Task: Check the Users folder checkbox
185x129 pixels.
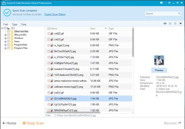Action: (9, 41)
